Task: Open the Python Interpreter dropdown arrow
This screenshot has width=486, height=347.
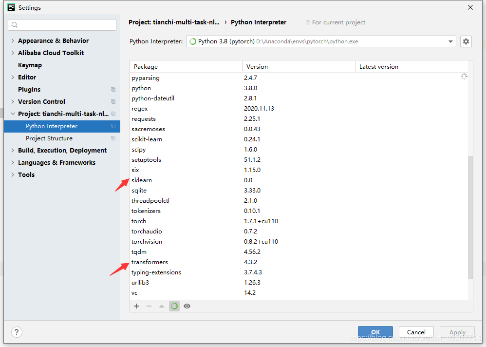Action: pos(450,41)
